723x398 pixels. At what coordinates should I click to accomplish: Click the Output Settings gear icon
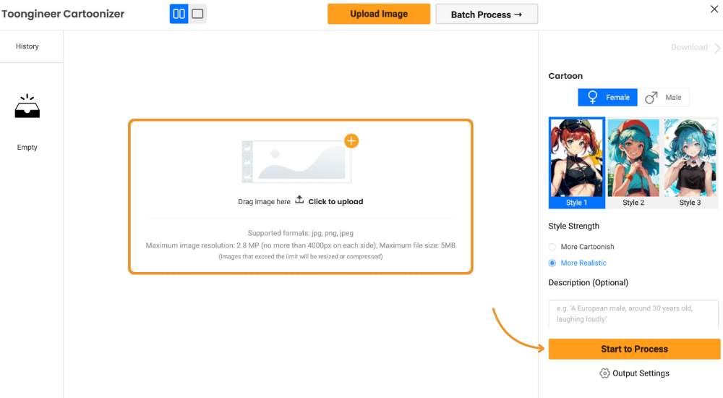point(604,373)
